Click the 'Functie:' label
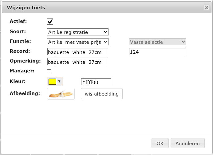 [20, 41]
